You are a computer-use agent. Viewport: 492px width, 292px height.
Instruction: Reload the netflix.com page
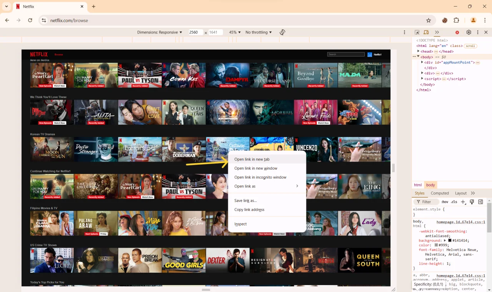pos(30,20)
